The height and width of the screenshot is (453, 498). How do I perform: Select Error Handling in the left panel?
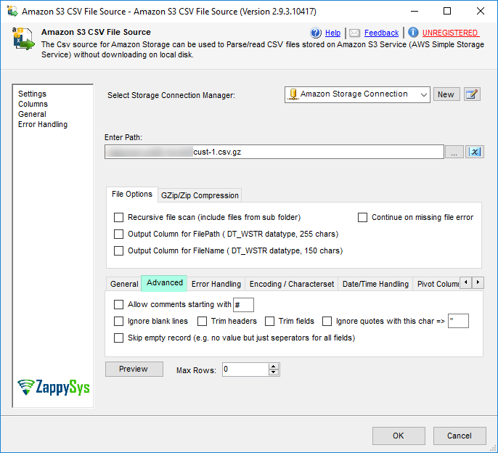coord(43,125)
